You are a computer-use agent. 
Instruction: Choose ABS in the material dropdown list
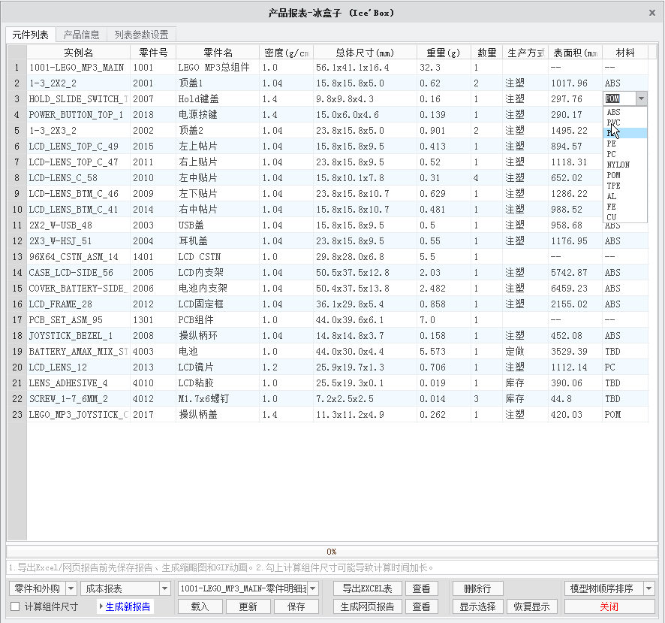[x=625, y=112]
